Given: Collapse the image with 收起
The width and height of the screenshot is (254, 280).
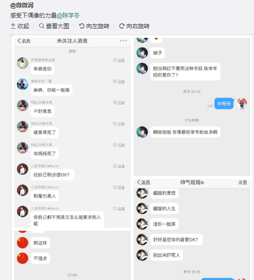Looking at the screenshot, I should [x=20, y=26].
